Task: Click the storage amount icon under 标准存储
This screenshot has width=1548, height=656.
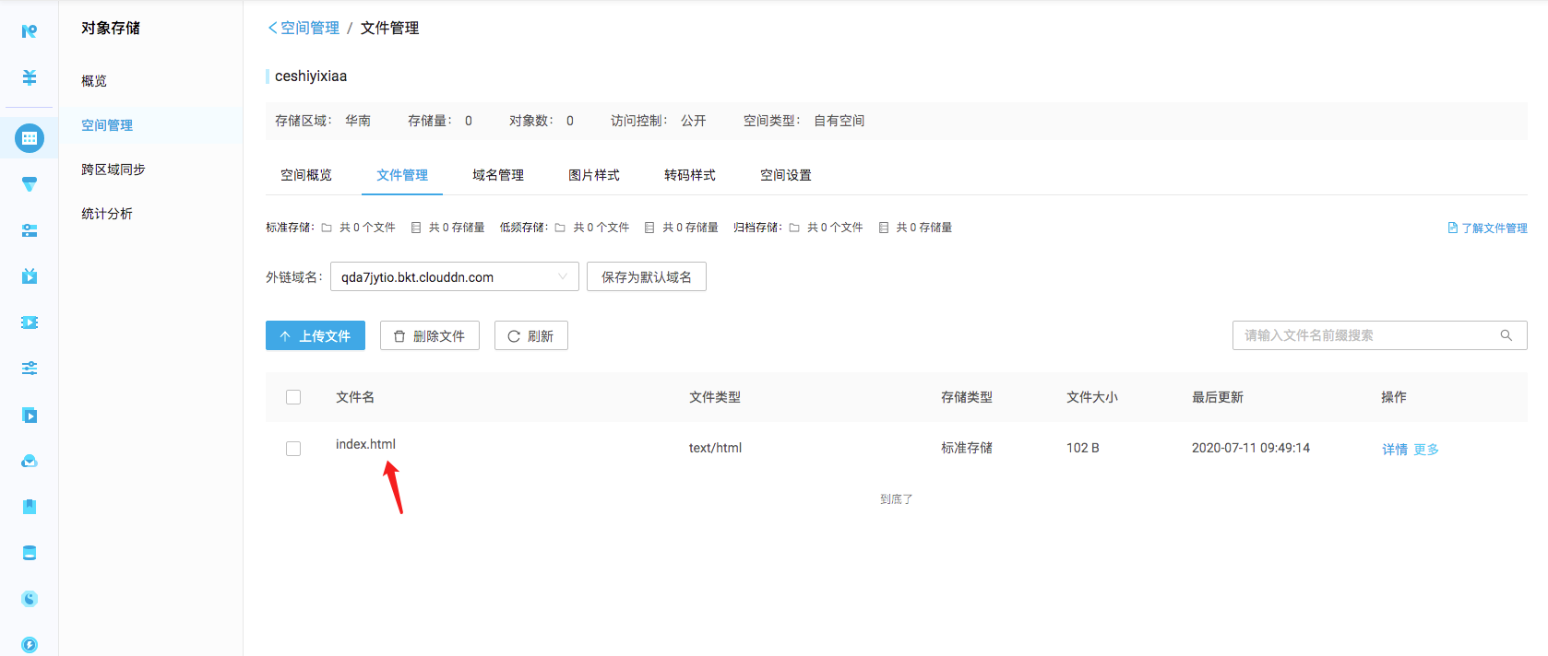Action: click(416, 228)
